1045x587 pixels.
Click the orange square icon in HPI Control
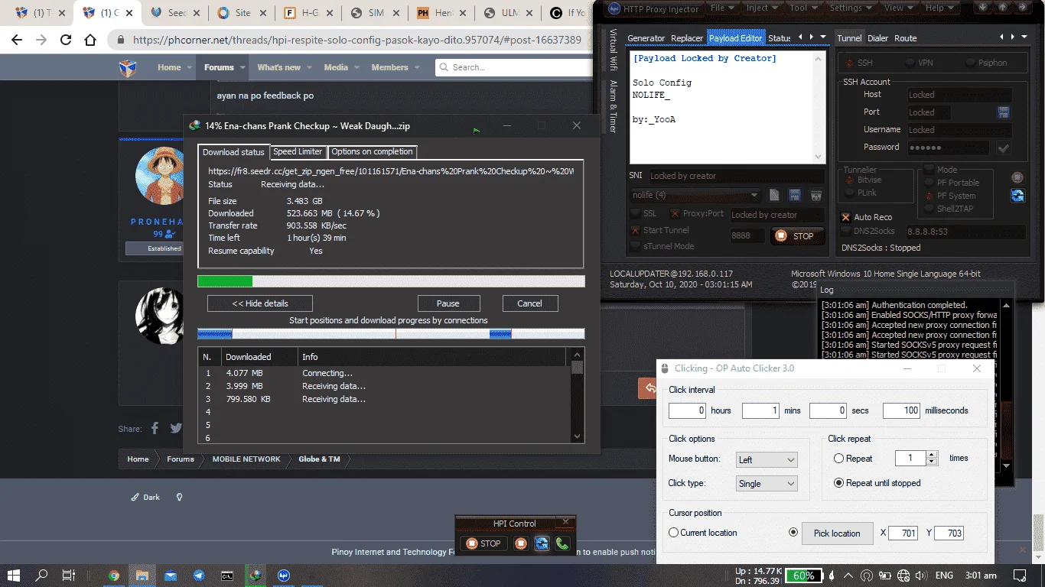[x=521, y=543]
